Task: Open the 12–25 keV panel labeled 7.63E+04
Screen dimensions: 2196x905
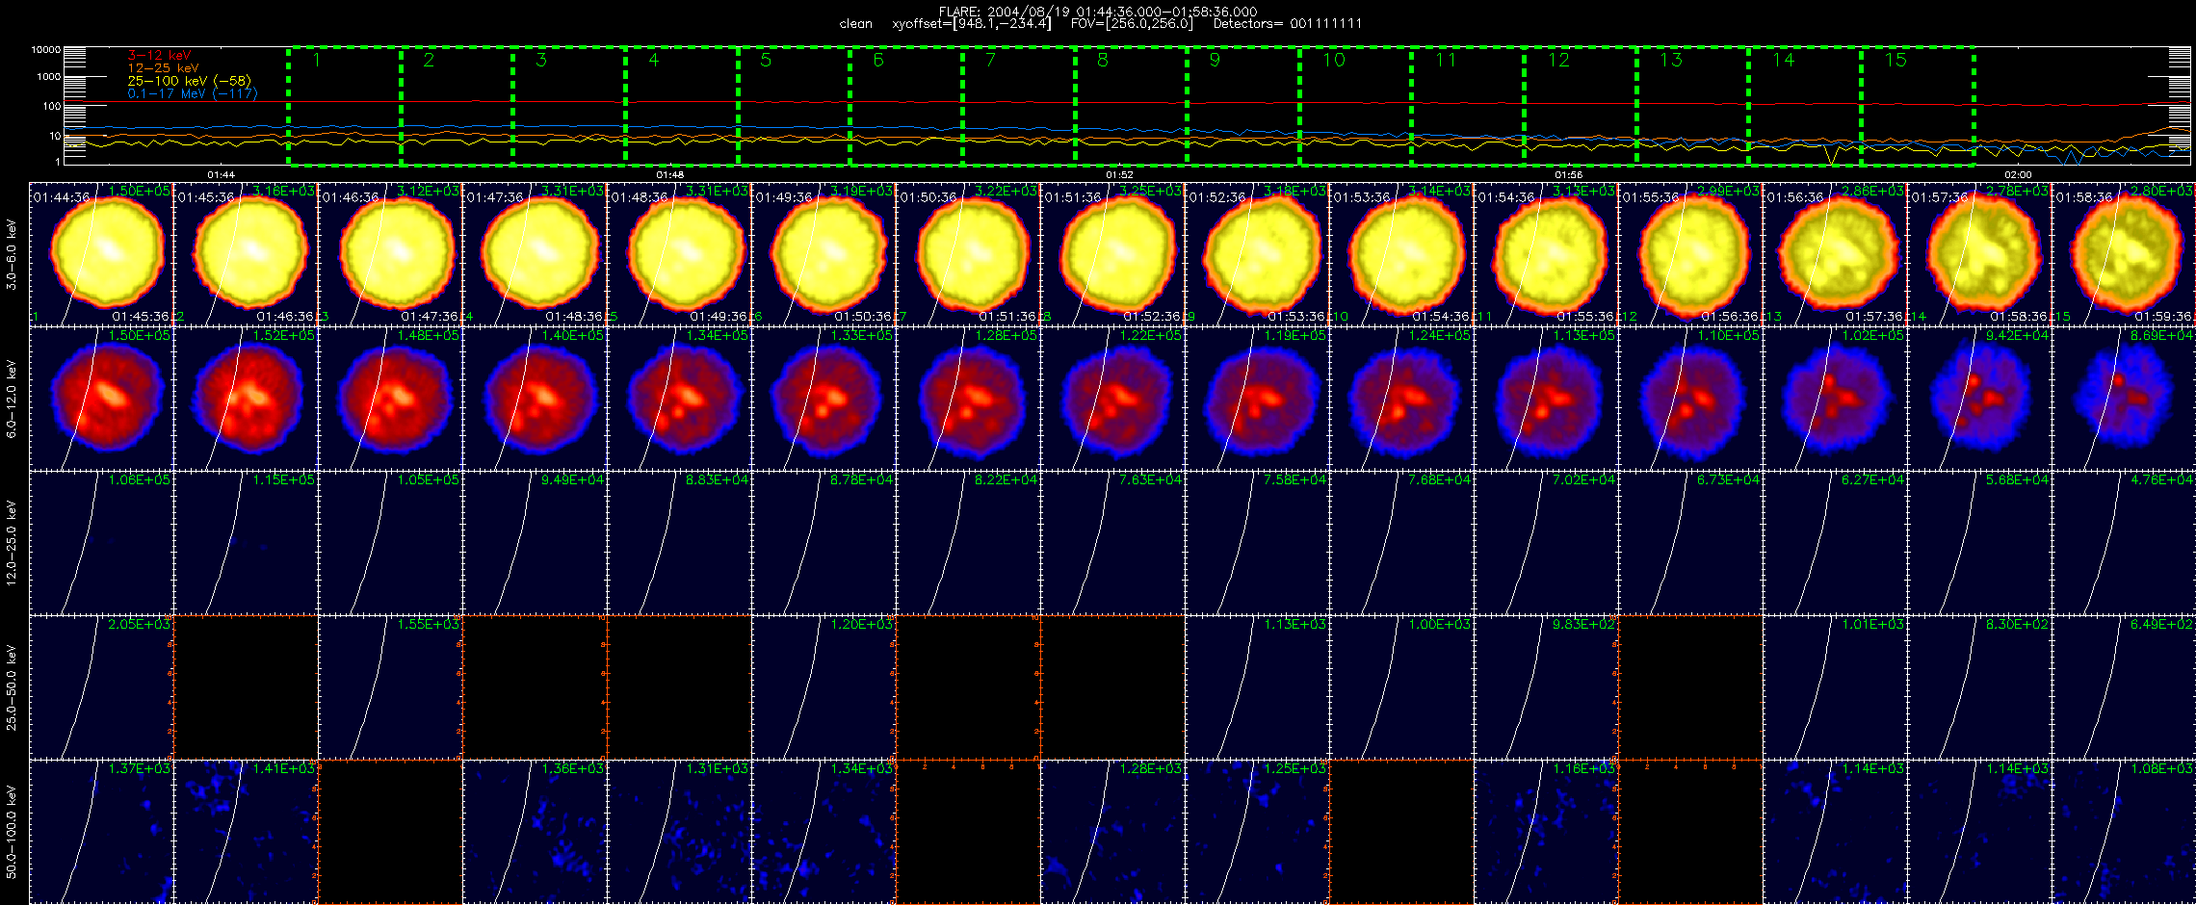Action: click(1112, 543)
